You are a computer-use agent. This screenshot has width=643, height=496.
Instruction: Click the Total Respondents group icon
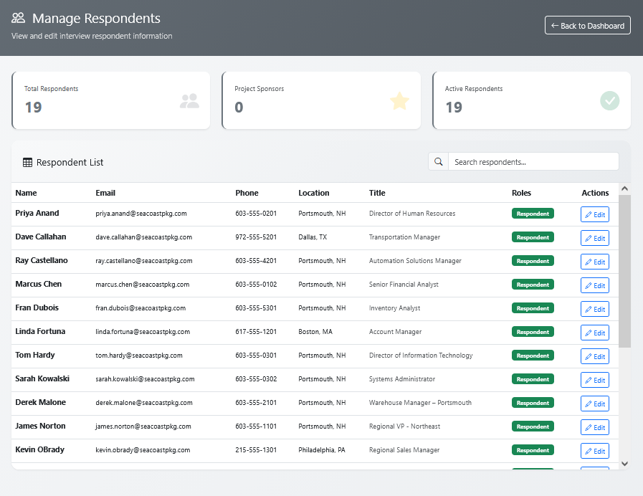pyautogui.click(x=189, y=101)
